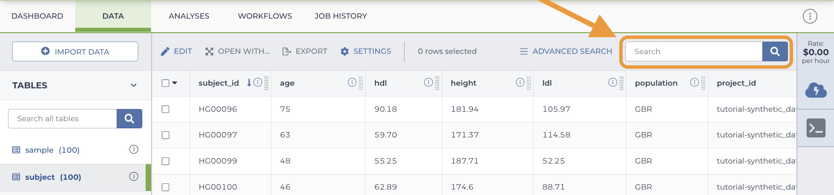Open the Open With menu
Screen dimensions: 834x195
pyautogui.click(x=237, y=51)
